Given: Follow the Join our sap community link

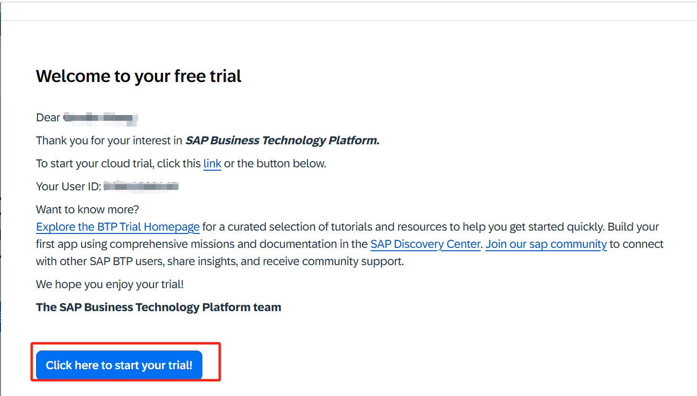Looking at the screenshot, I should tap(546, 244).
